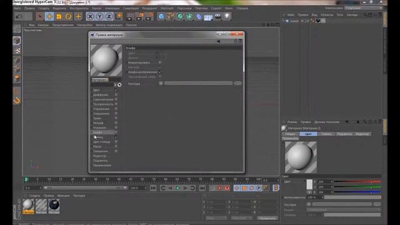Image resolution: width=400 pixels, height=225 pixels.
Task: Toggle the Альфа channel checkbox
Action: (116, 132)
